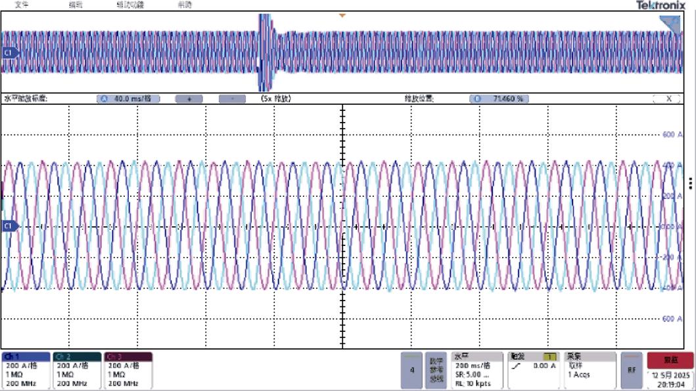Open the 文件 (File) menu

click(x=22, y=5)
